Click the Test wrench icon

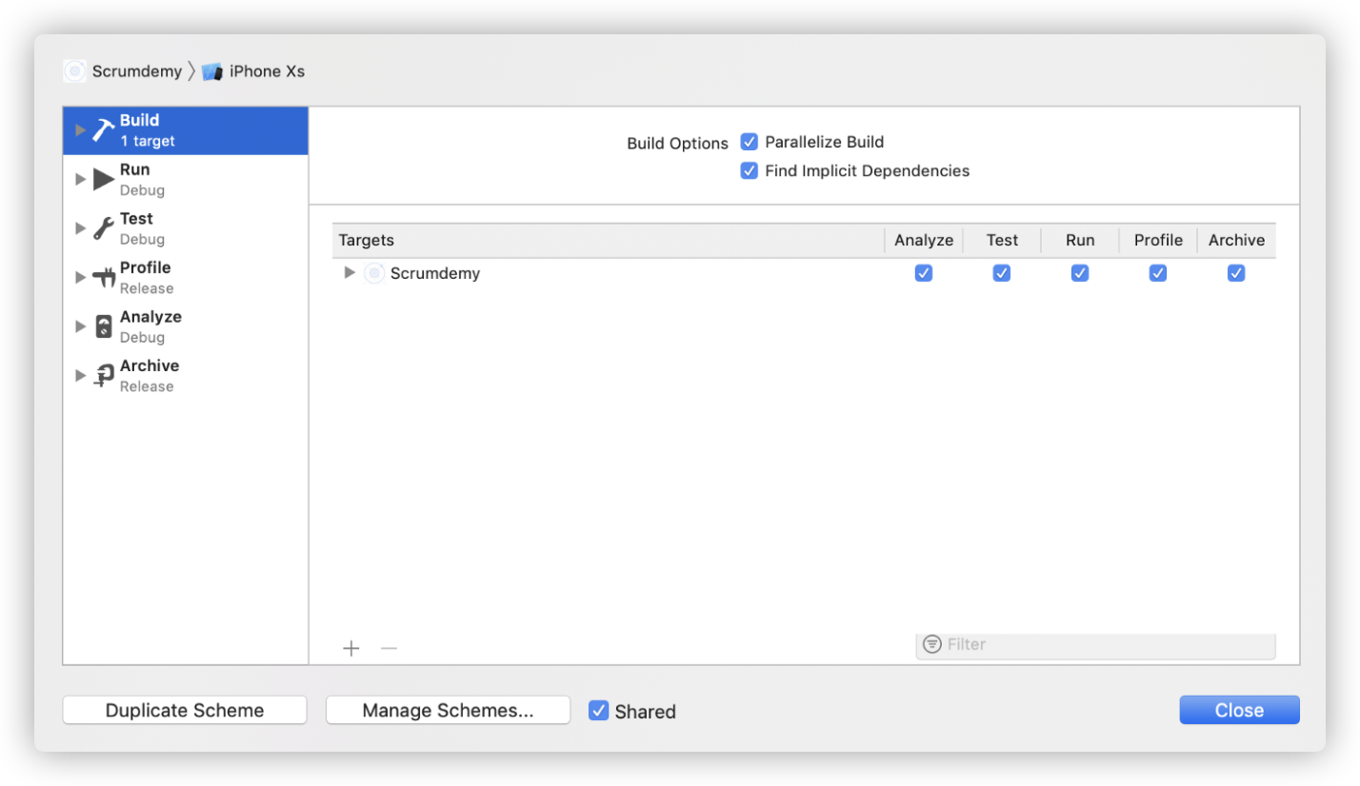[104, 228]
